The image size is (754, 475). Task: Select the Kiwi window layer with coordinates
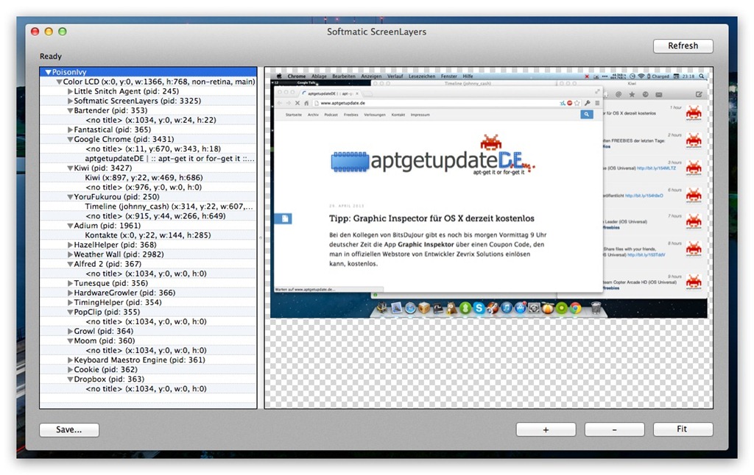144,177
